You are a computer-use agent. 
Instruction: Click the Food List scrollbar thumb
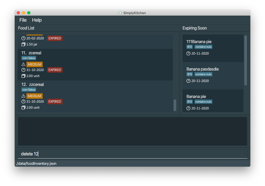[x=175, y=105]
